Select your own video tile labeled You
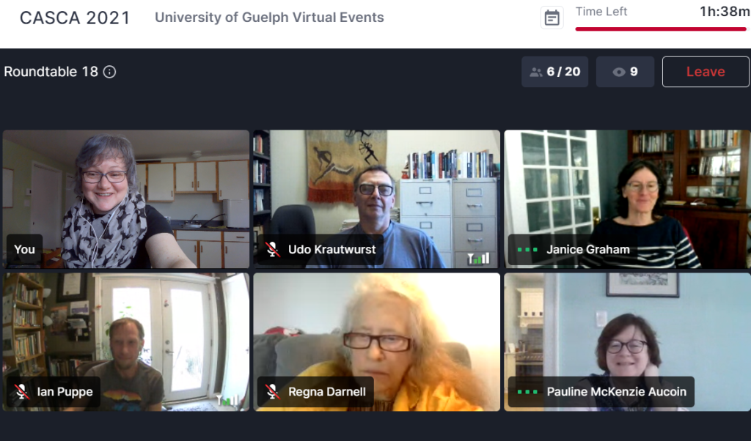This screenshot has height=441, width=751. pyautogui.click(x=126, y=199)
